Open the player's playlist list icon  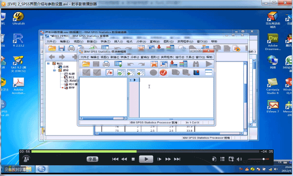(x=222, y=159)
